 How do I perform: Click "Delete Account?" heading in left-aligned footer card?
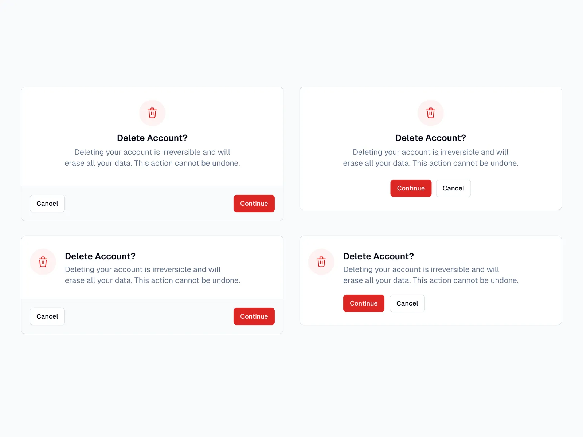point(100,256)
